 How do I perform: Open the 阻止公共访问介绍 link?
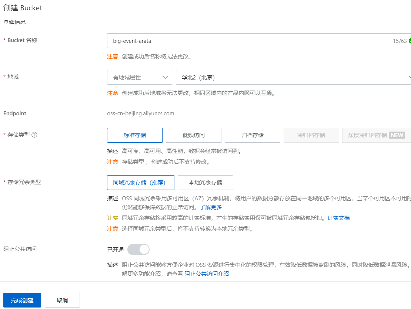coord(207,274)
